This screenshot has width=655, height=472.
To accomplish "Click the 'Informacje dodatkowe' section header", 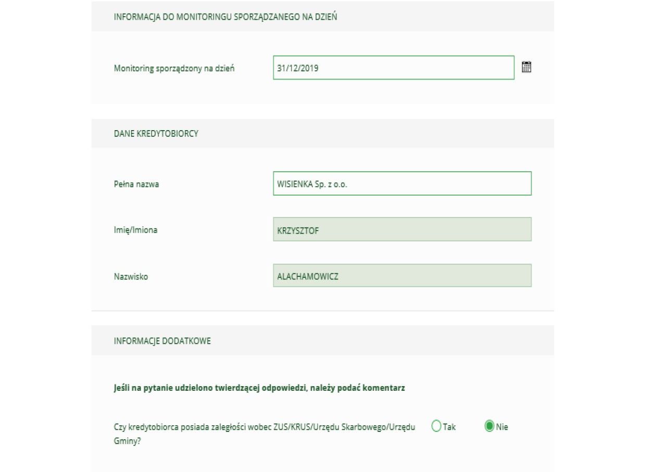I will [x=162, y=341].
